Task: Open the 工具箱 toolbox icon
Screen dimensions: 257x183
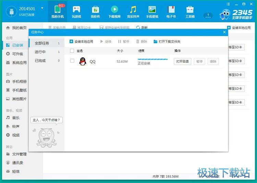Action: (190, 9)
